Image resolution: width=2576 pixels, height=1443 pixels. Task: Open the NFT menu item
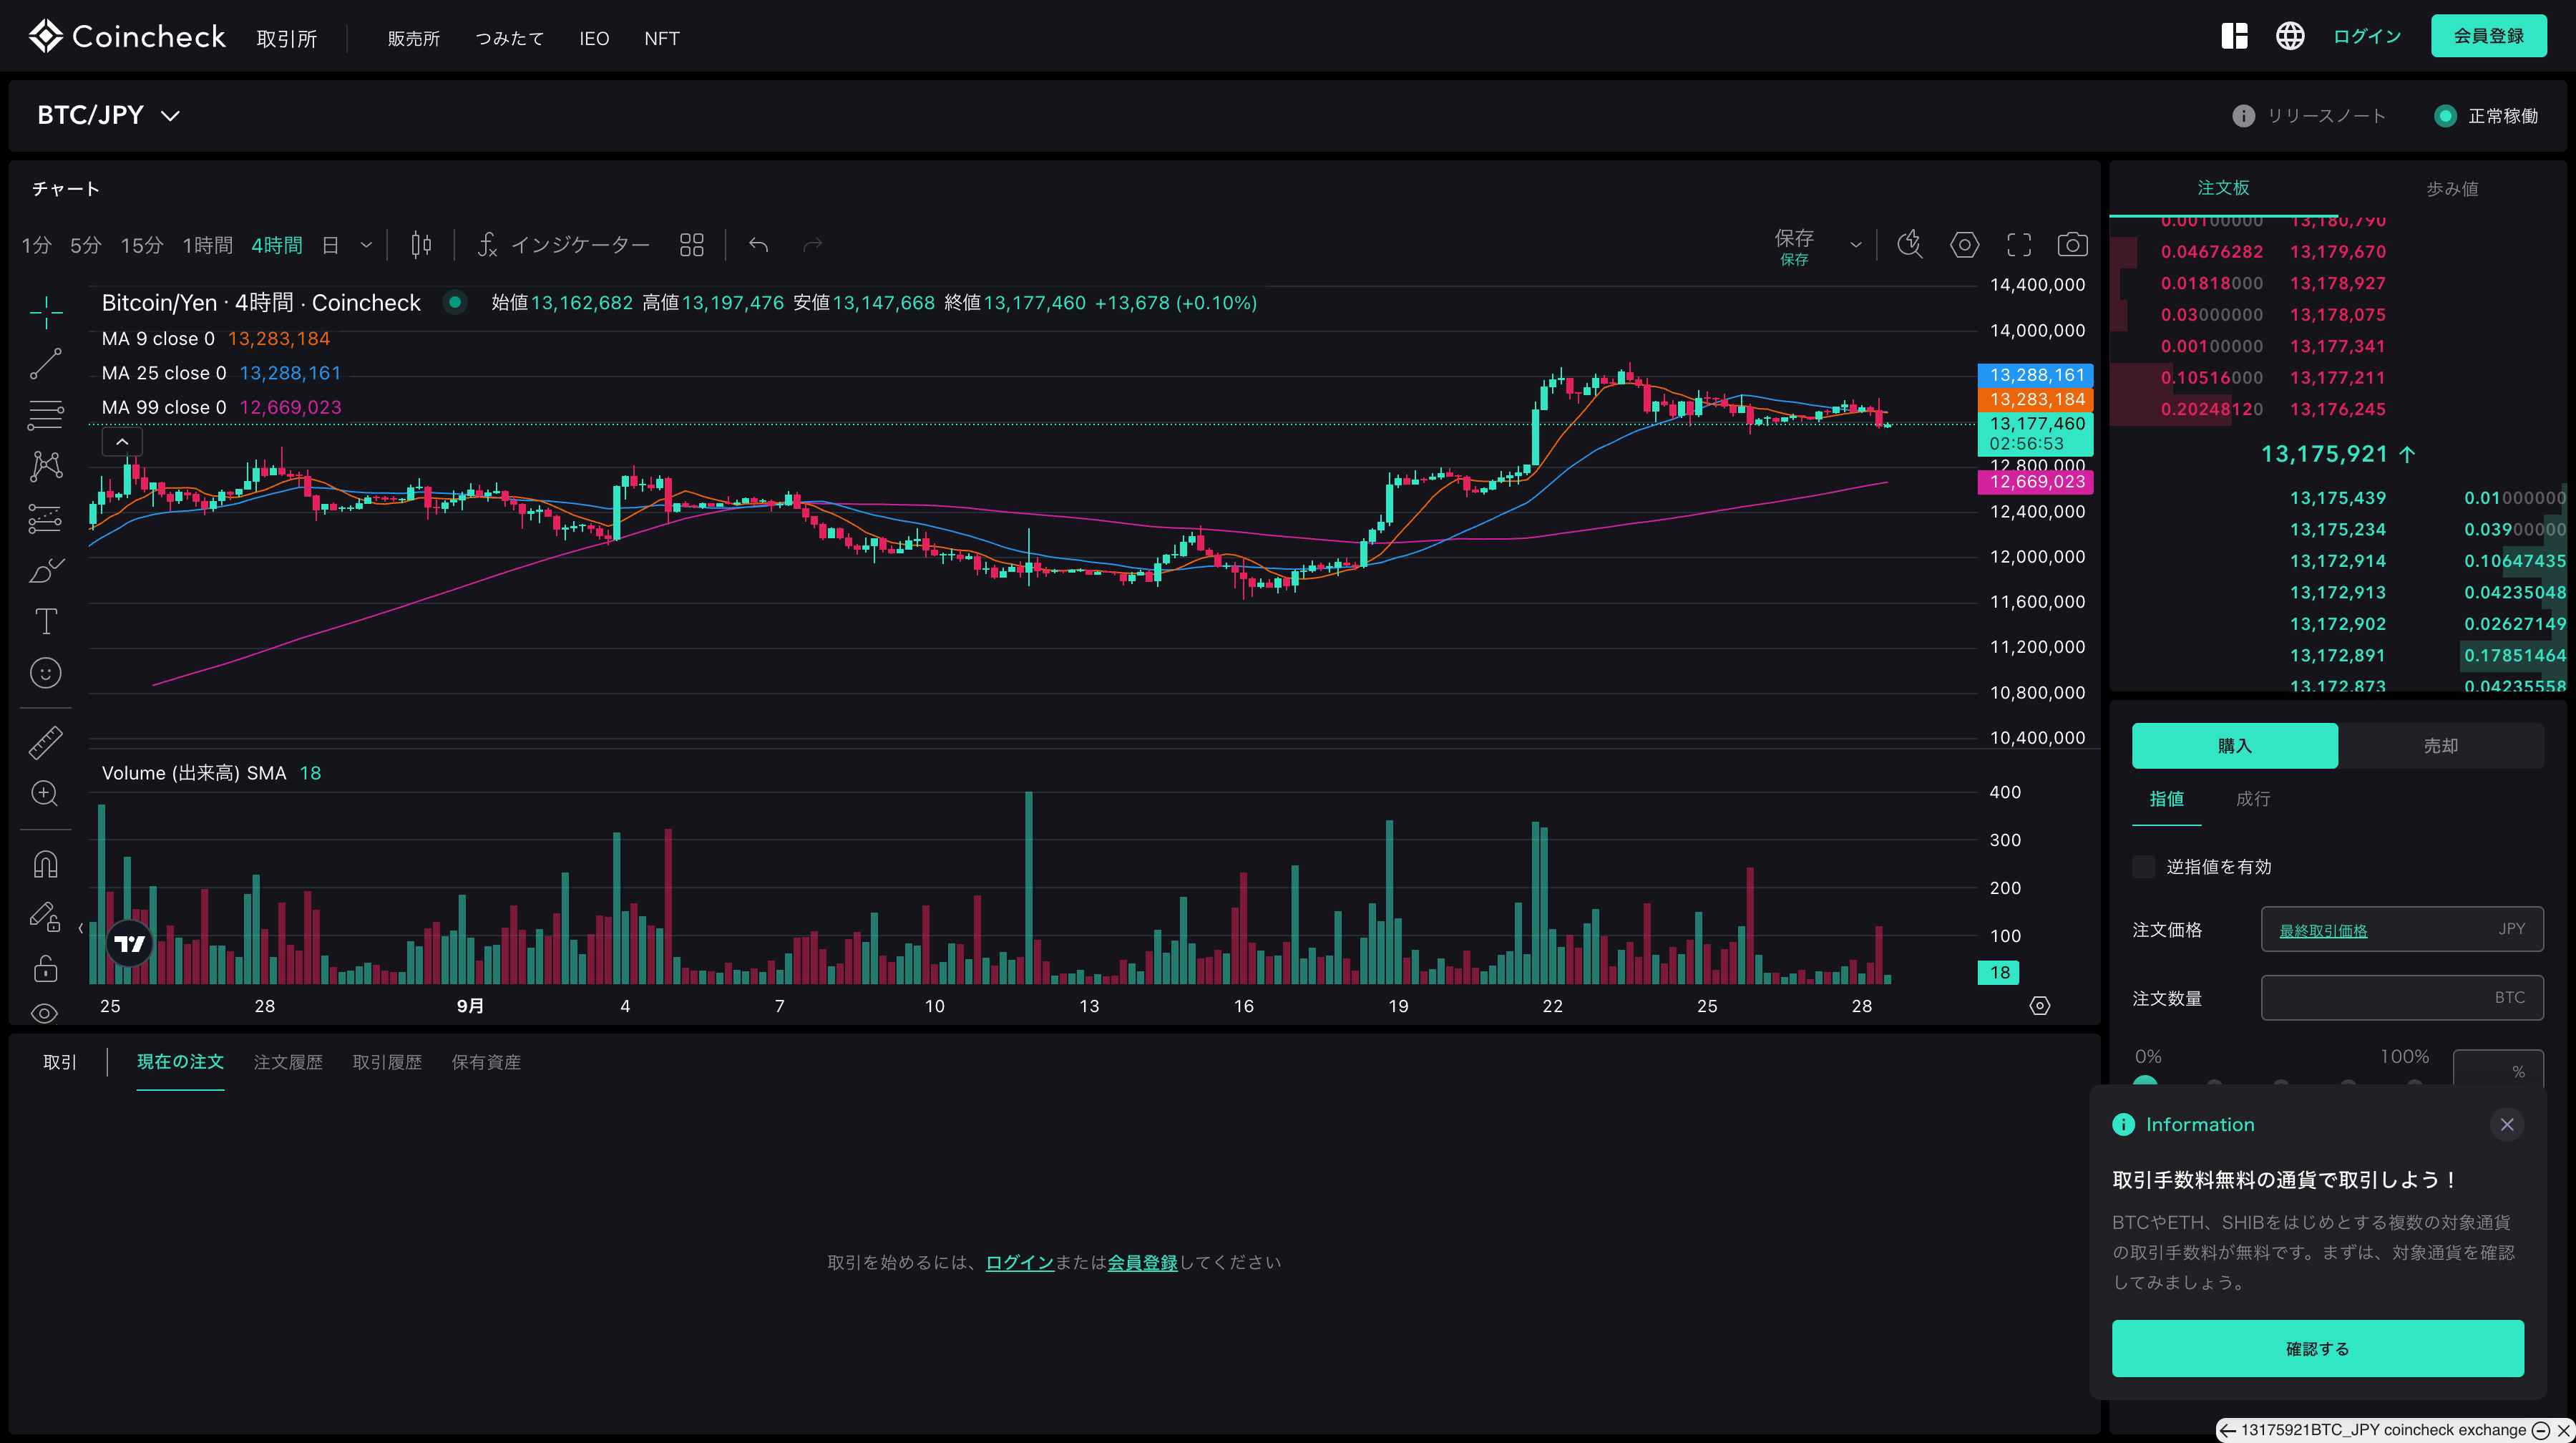(x=662, y=38)
